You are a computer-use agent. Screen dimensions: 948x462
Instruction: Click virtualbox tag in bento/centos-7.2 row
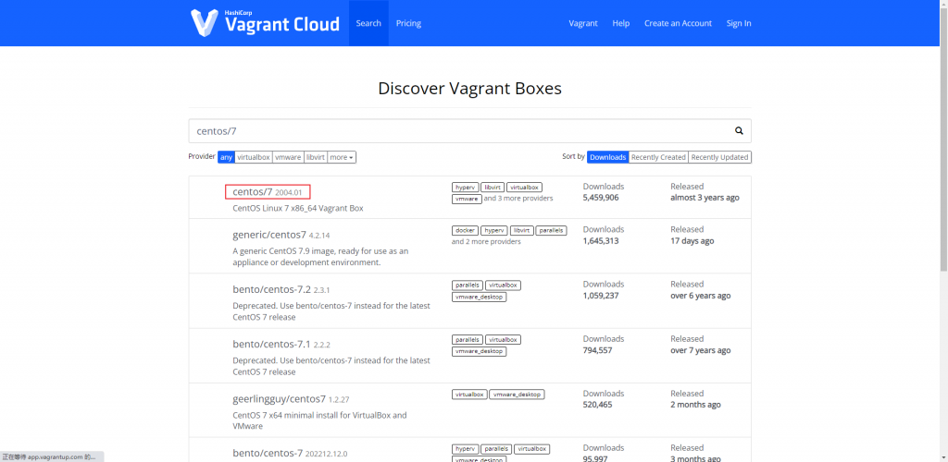click(x=503, y=285)
